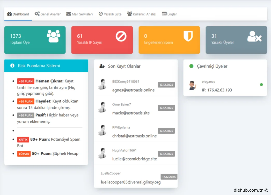271x195 pixels.
Task: Open the LuellaCooper username entry
Action: [x=111, y=173]
